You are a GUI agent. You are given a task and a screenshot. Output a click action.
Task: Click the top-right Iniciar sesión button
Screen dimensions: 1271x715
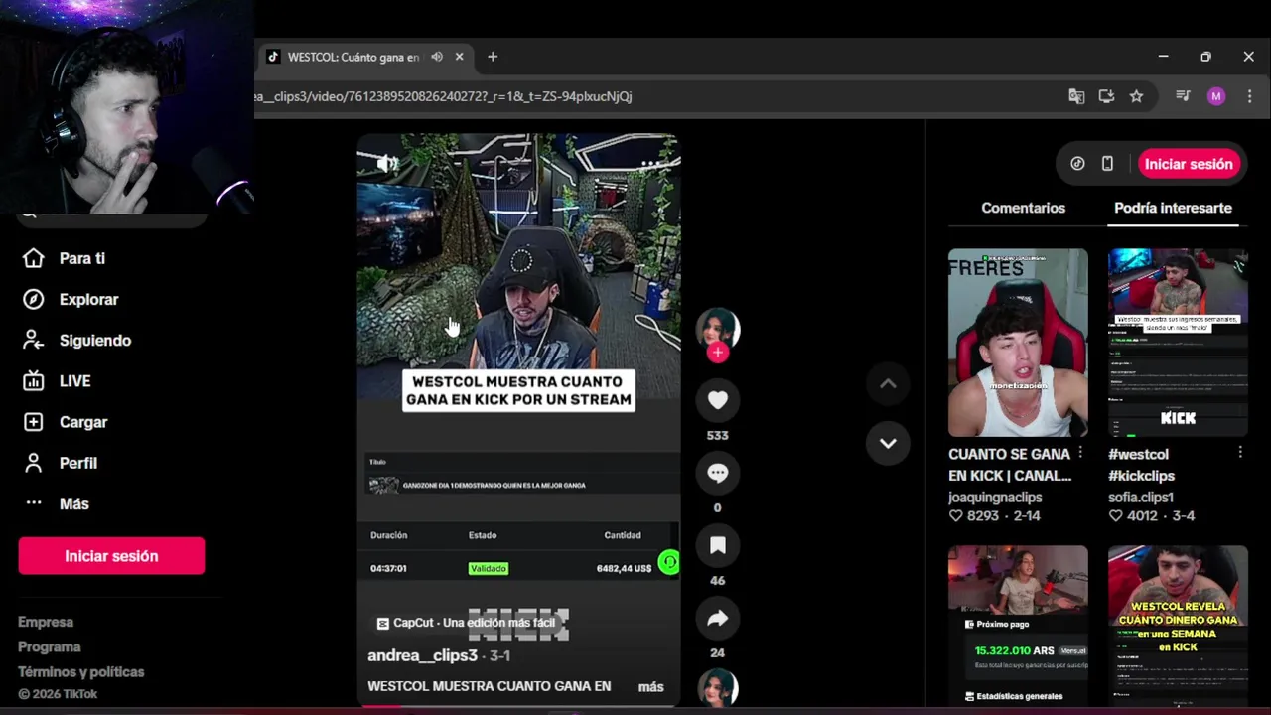(1189, 164)
